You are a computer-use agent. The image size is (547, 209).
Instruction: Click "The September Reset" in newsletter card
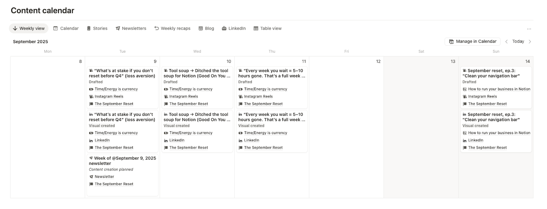(114, 184)
